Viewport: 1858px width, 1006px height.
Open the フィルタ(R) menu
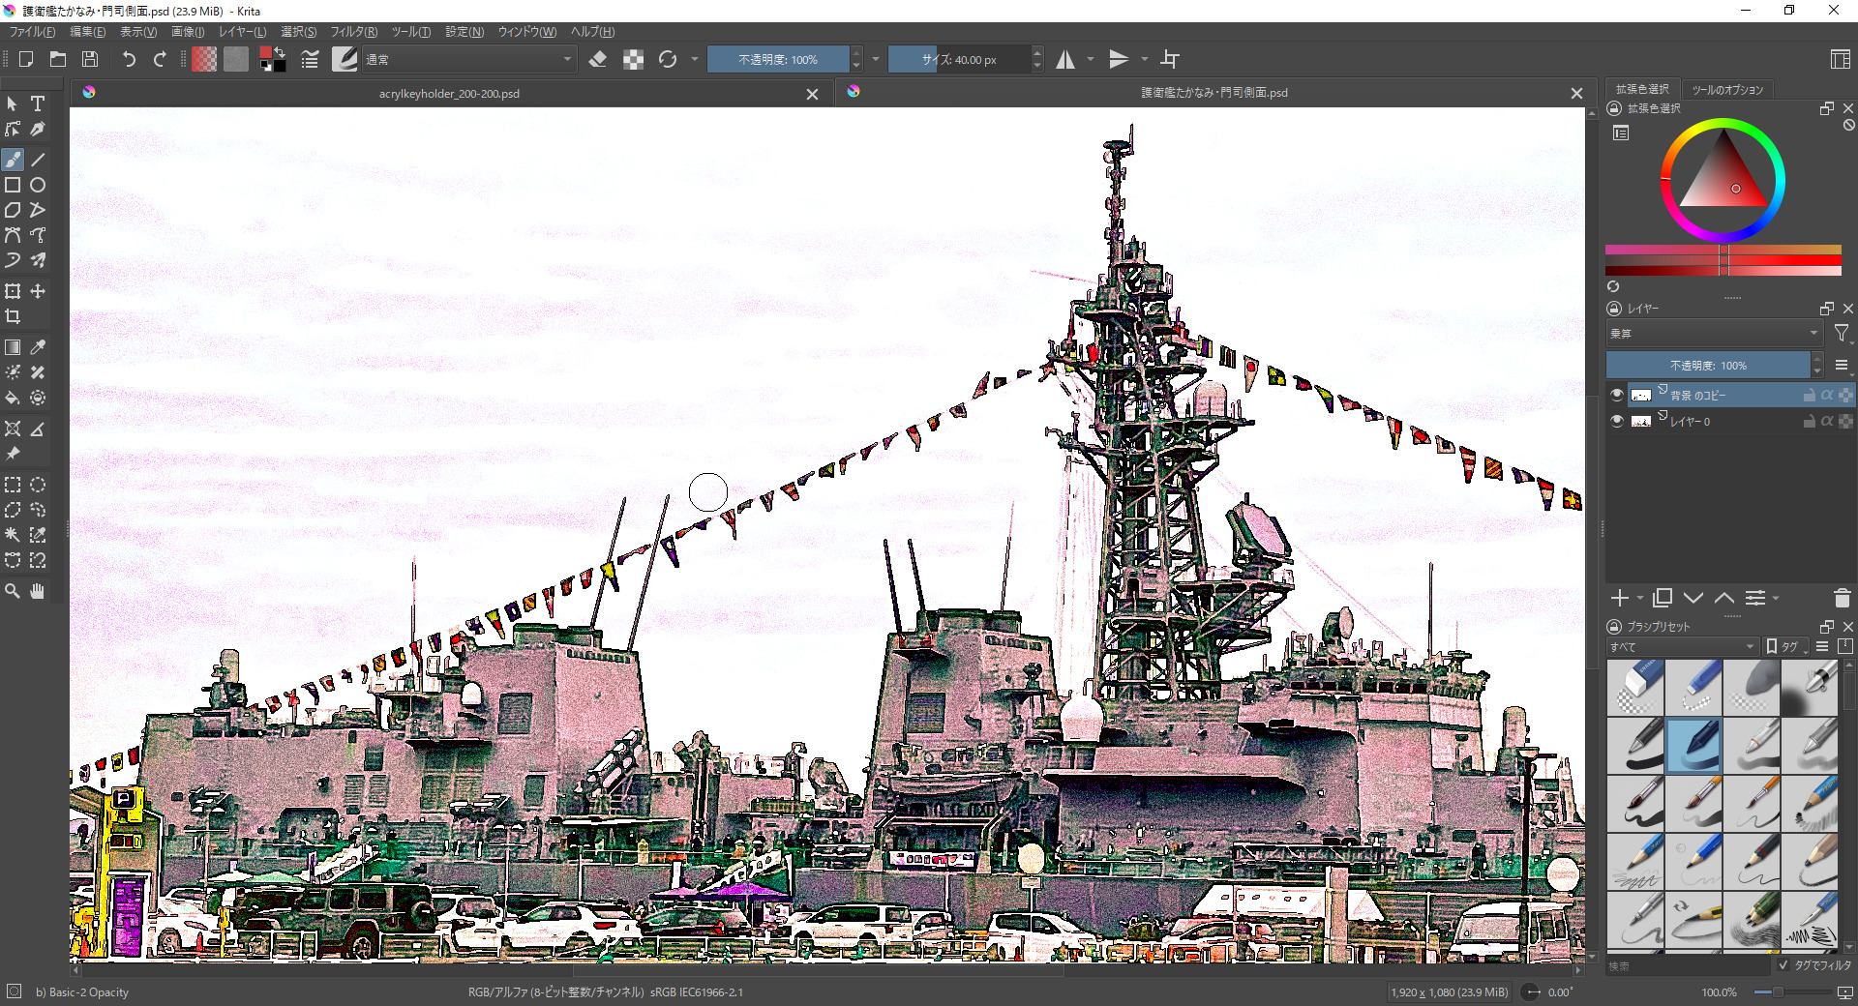(354, 32)
